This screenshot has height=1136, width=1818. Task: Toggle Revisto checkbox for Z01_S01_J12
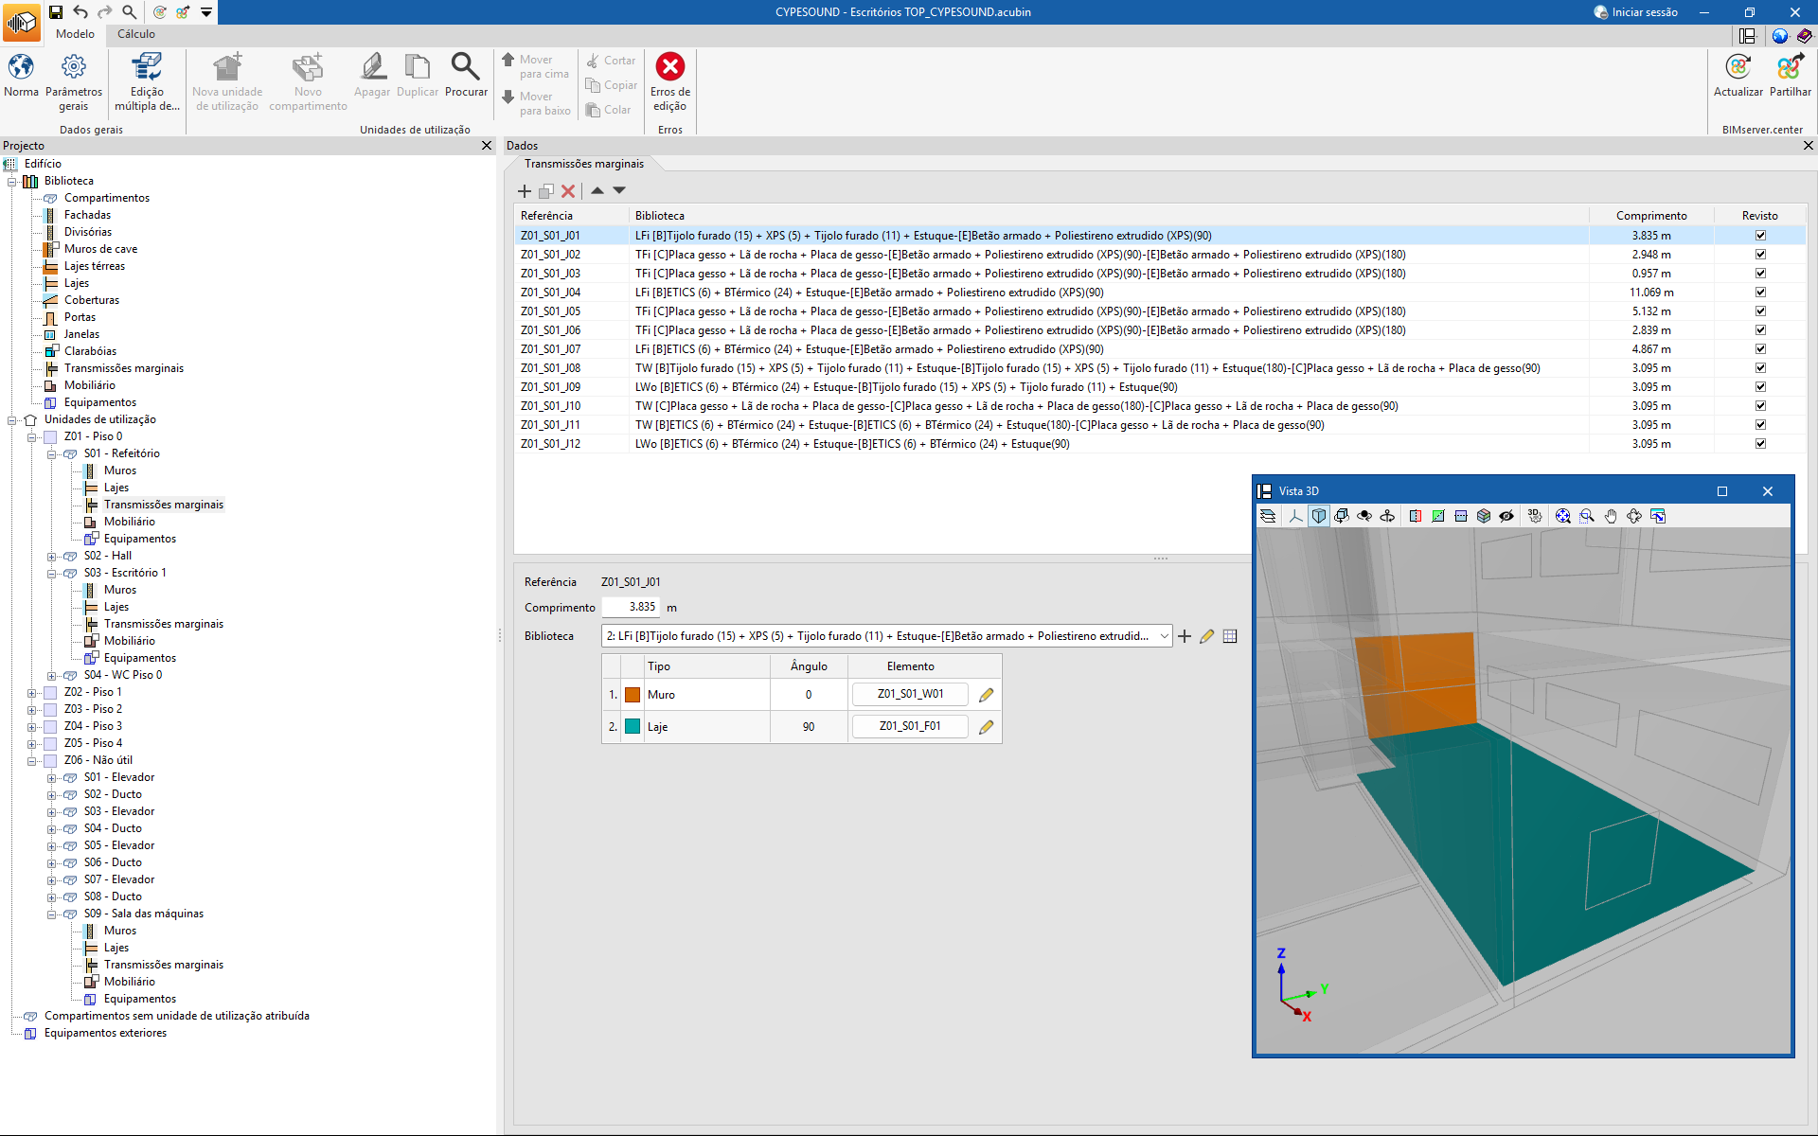click(x=1760, y=444)
